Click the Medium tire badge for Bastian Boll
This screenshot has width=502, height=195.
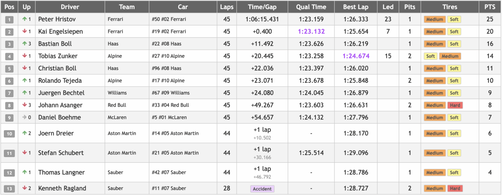pos(434,44)
